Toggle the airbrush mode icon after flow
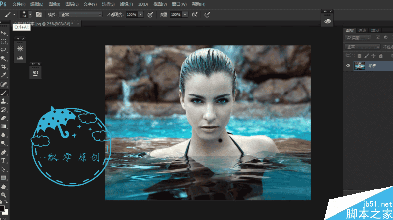This screenshot has width=393, height=220. [195, 15]
